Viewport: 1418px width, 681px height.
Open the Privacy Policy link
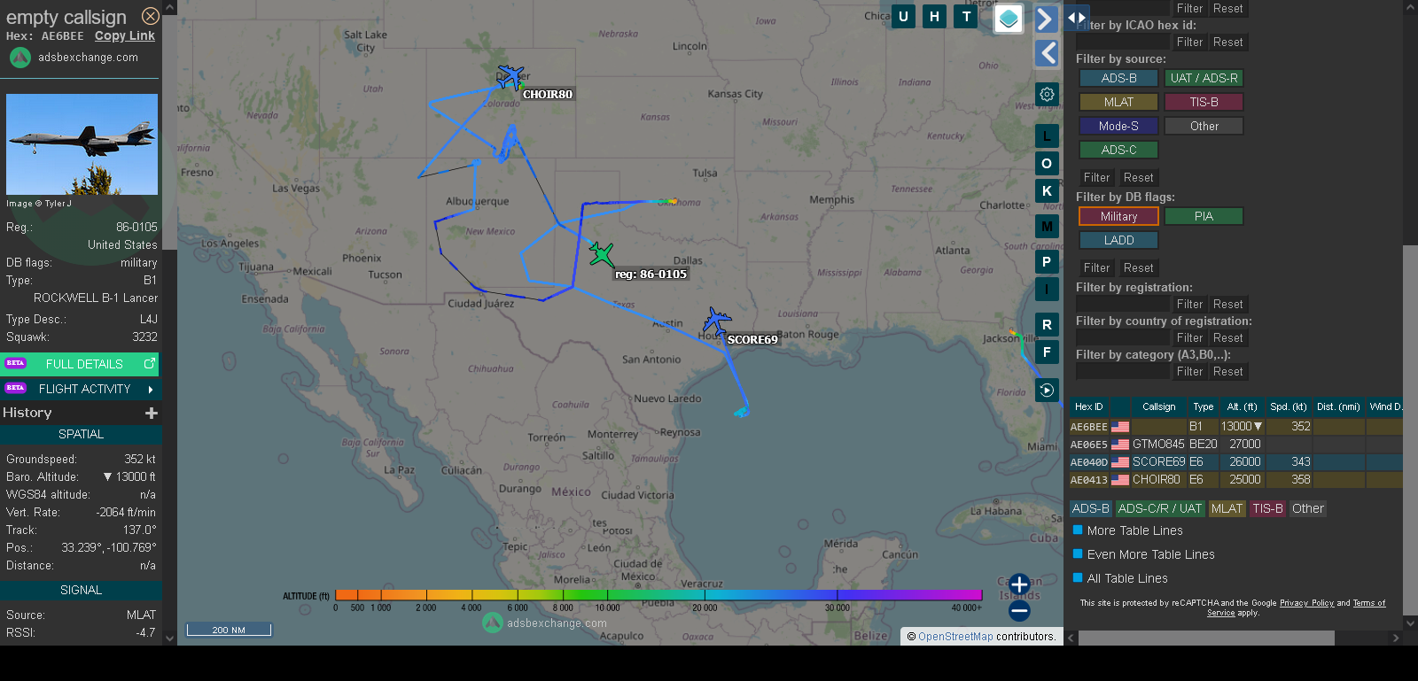pyautogui.click(x=1306, y=603)
